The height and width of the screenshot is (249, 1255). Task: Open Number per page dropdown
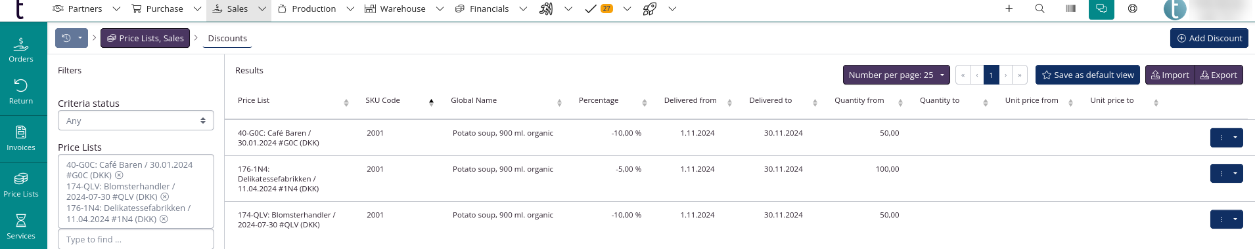pos(896,75)
